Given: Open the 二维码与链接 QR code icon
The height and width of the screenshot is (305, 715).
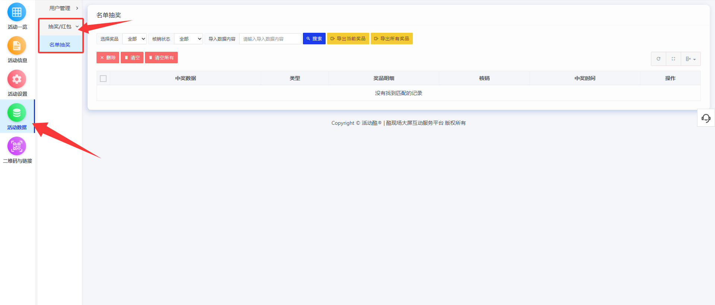Looking at the screenshot, I should [17, 146].
